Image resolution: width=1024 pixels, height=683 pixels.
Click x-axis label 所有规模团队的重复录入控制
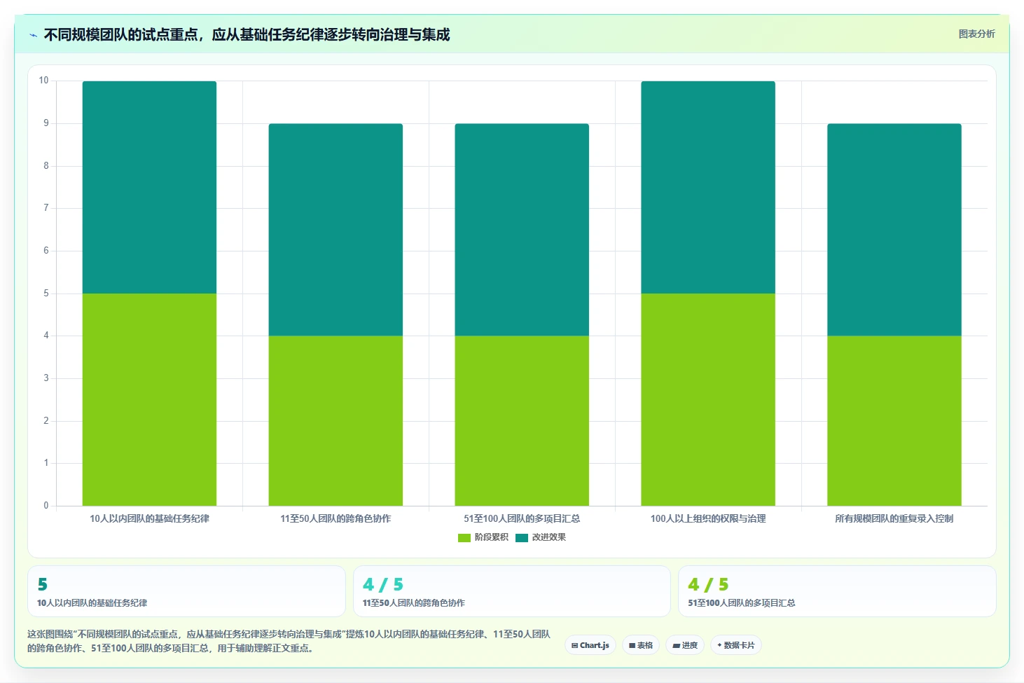(x=894, y=518)
